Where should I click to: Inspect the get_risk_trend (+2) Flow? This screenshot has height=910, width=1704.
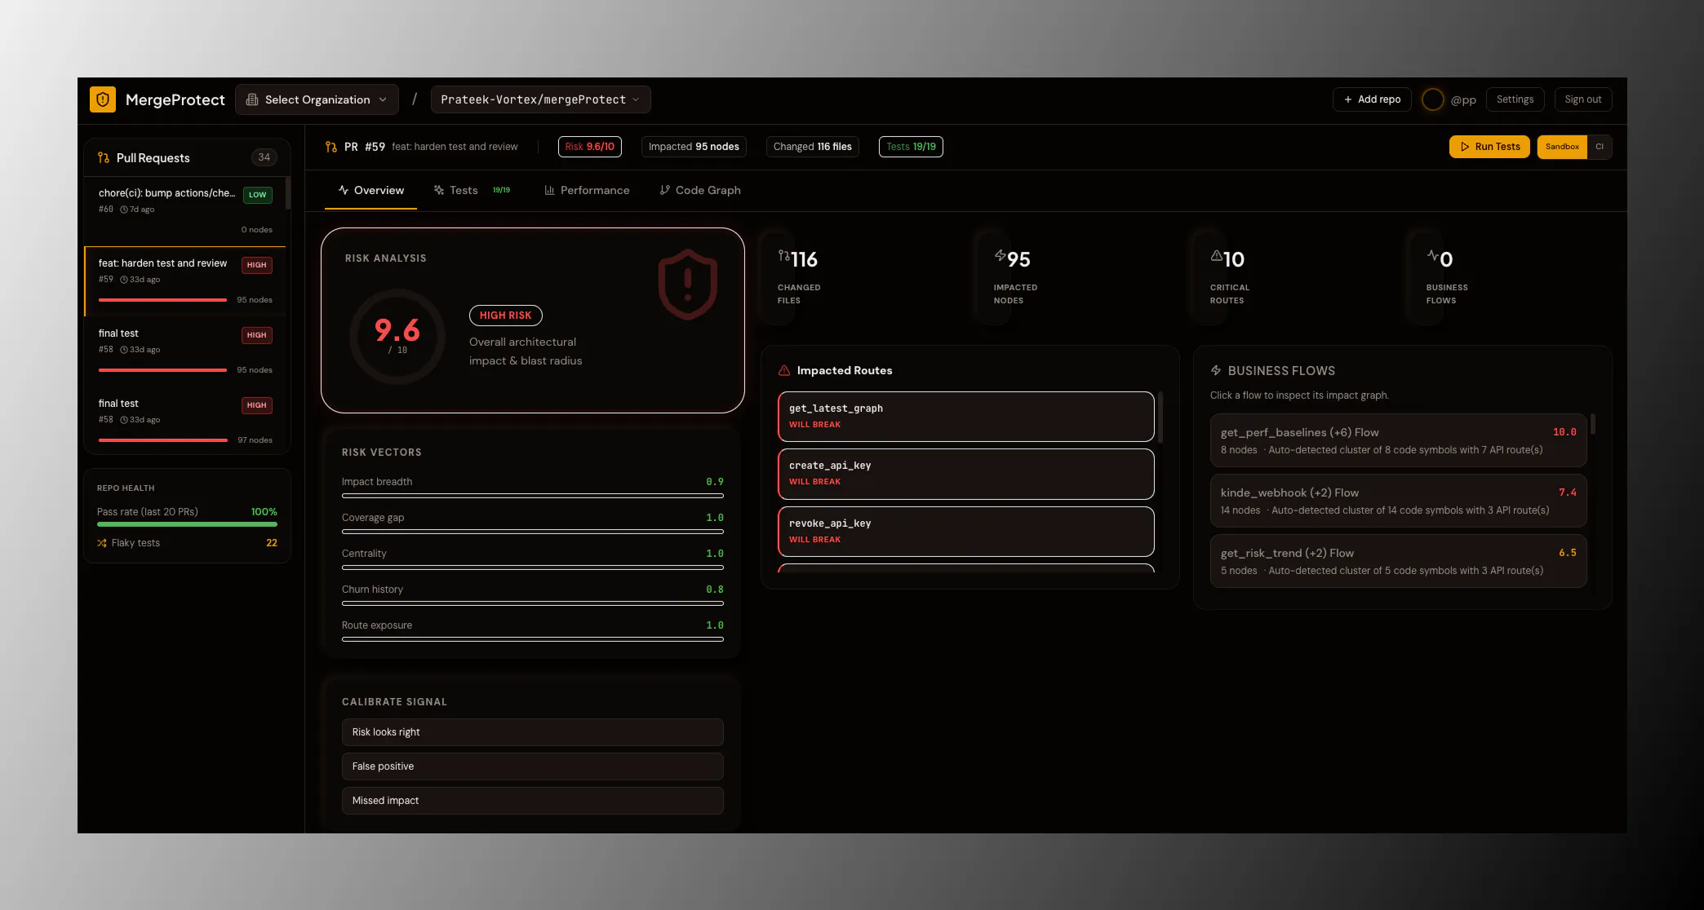(1398, 561)
